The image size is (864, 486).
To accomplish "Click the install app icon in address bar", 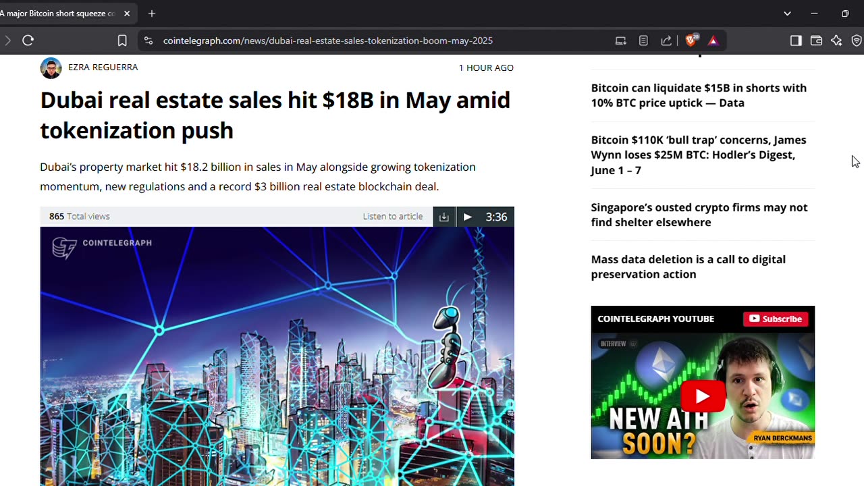I will 621,40.
